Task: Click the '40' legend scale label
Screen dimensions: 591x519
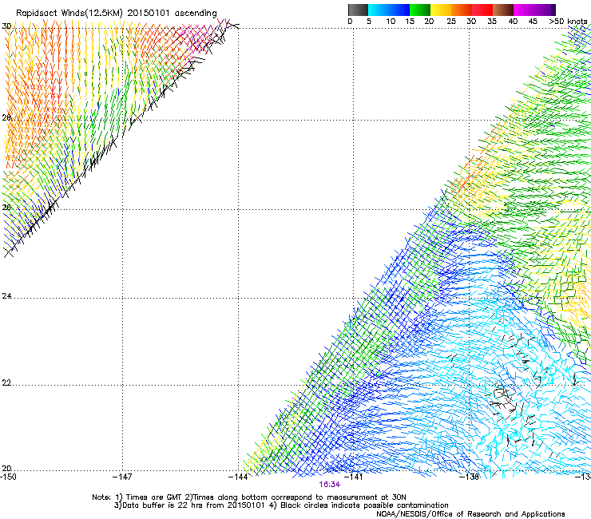Action: (x=513, y=21)
